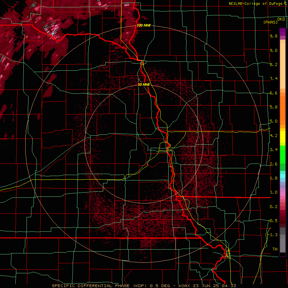Click the -1.3 scale value
The image size is (288, 288).
[x=273, y=235]
